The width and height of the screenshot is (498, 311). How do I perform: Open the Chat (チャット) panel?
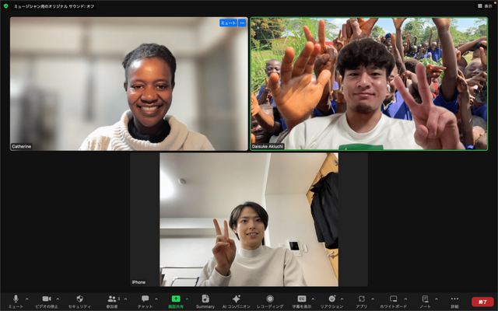(145, 299)
